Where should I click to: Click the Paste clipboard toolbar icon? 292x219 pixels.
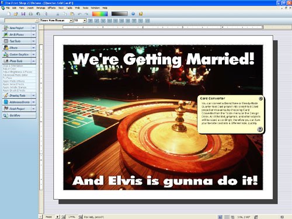pos(72,14)
